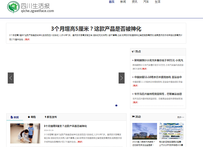Click 更多 in the news list summary
The image size is (203, 147).
[x=80, y=142]
